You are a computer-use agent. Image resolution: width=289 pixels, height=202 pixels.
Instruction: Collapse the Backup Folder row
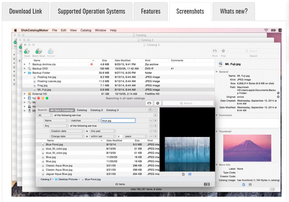tap(24, 73)
